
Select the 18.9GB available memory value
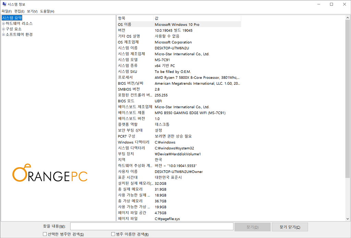[160, 195]
